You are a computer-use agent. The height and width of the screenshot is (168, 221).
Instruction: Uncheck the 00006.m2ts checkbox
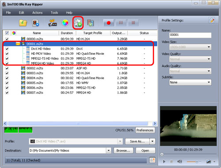click(7, 88)
